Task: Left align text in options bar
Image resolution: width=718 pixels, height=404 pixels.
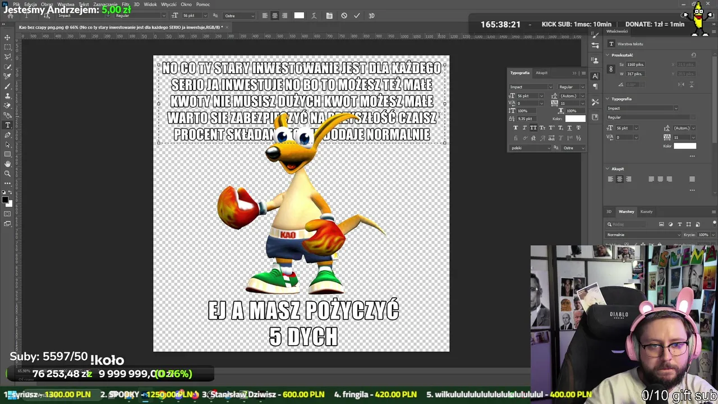Action: (265, 16)
